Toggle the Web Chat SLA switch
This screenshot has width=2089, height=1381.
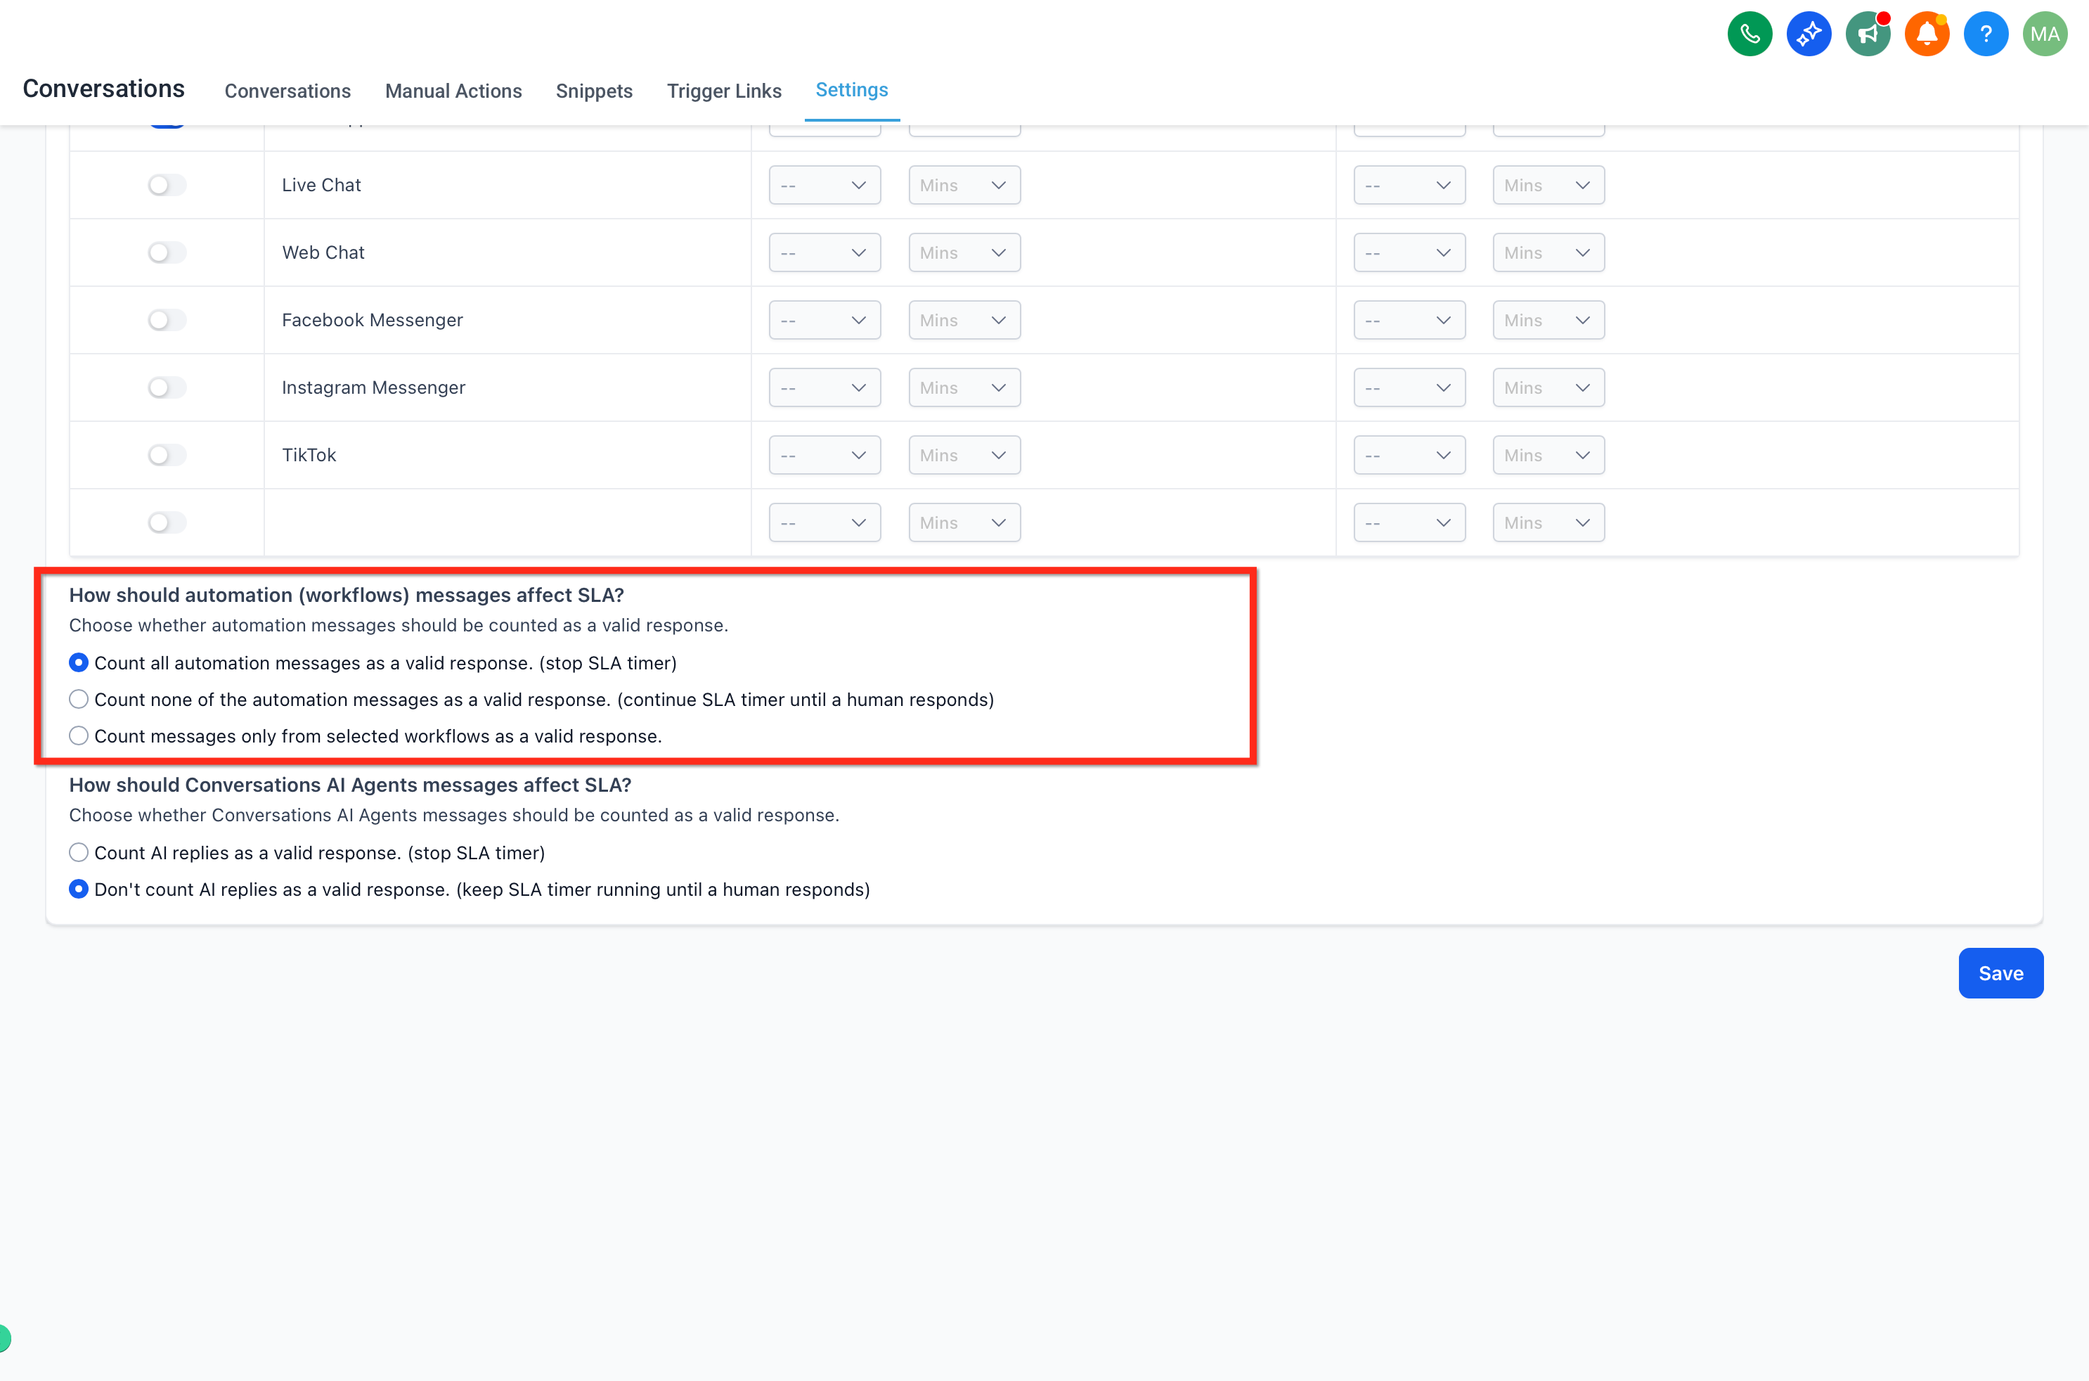[167, 252]
